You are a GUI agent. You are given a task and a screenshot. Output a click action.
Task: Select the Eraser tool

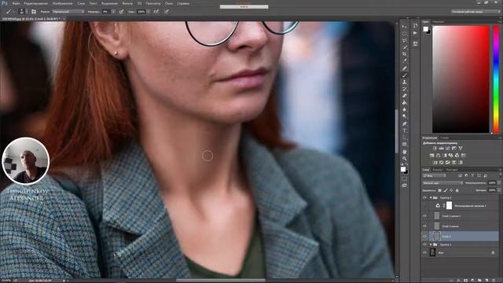click(405, 96)
